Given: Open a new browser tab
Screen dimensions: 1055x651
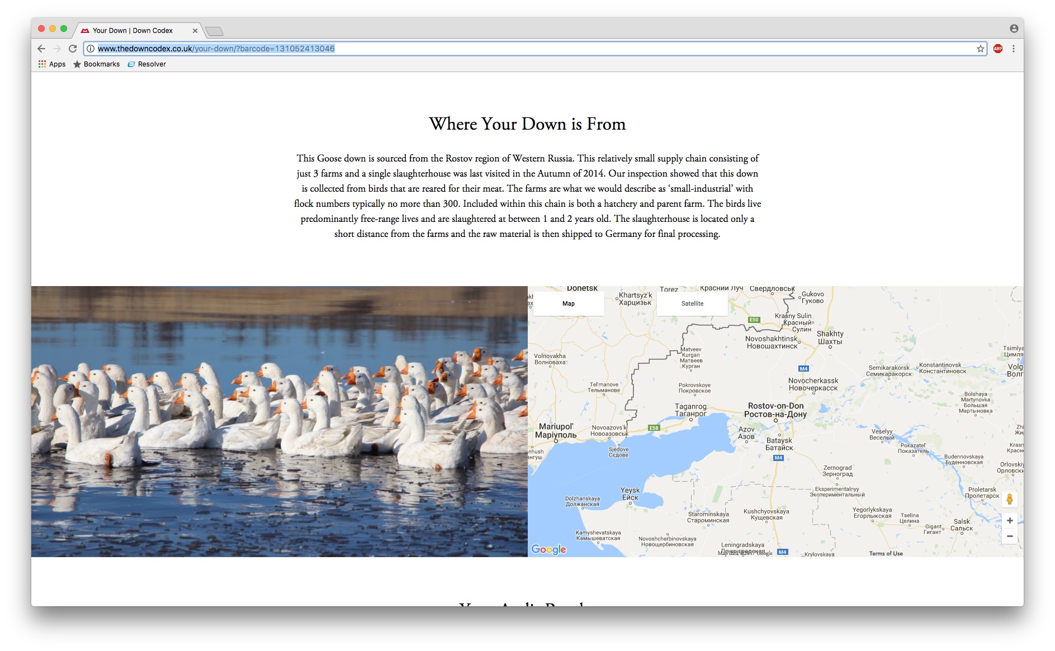Looking at the screenshot, I should (214, 31).
